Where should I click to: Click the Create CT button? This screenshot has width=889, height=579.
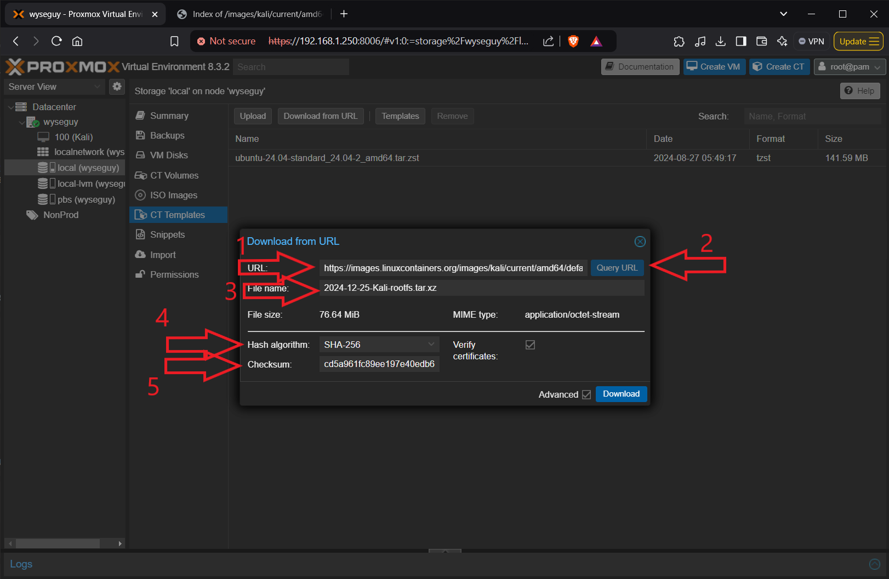[x=779, y=67]
